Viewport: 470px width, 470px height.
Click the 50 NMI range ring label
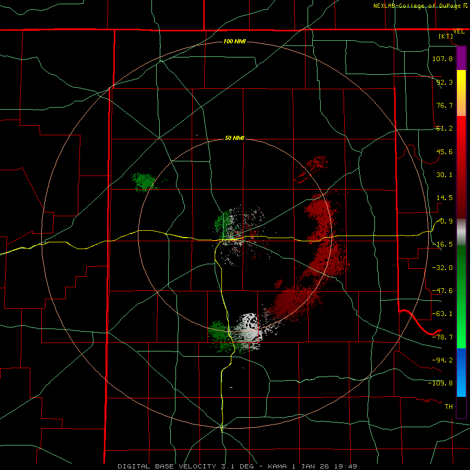click(234, 138)
